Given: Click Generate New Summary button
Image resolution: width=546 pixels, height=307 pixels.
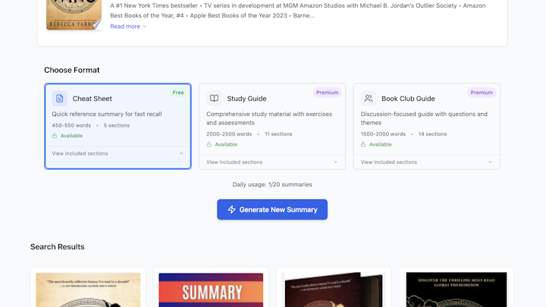Looking at the screenshot, I should [272, 209].
